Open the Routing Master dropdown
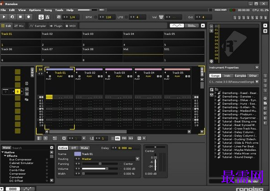 click(137, 159)
